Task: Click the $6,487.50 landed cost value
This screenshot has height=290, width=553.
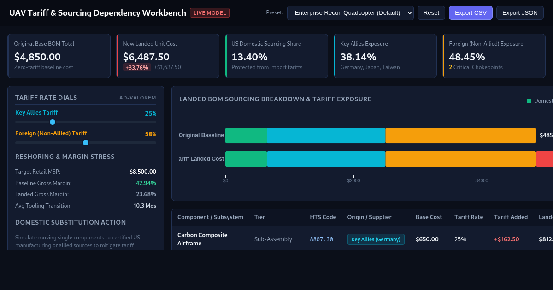Action: [146, 57]
